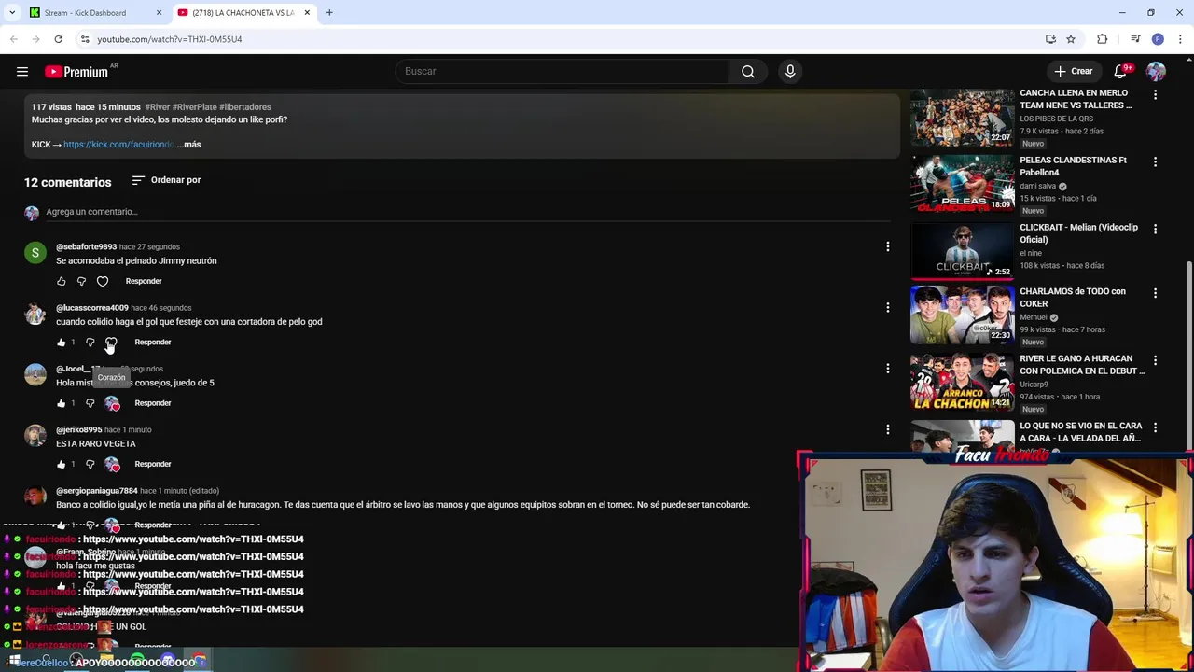Go back with browser back arrow
Viewport: 1194px width, 672px height.
(14, 39)
